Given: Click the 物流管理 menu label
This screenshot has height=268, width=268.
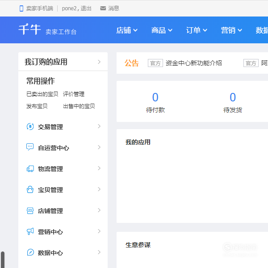Looking at the screenshot, I should pos(50,169).
